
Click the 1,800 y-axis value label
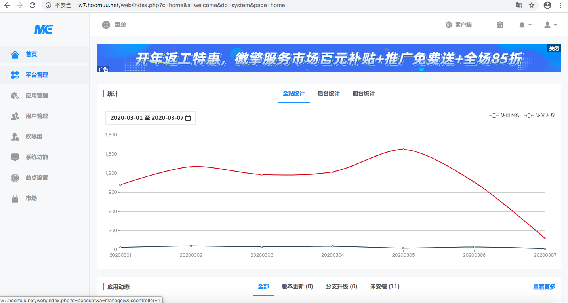coord(111,135)
